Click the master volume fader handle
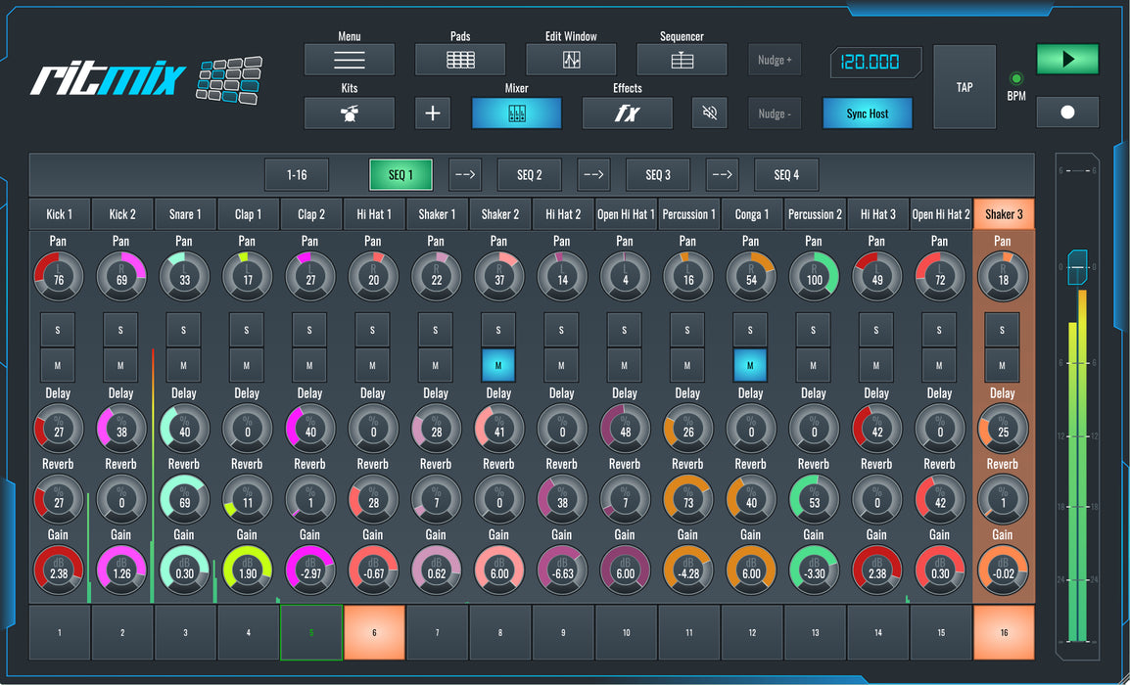 1077,266
